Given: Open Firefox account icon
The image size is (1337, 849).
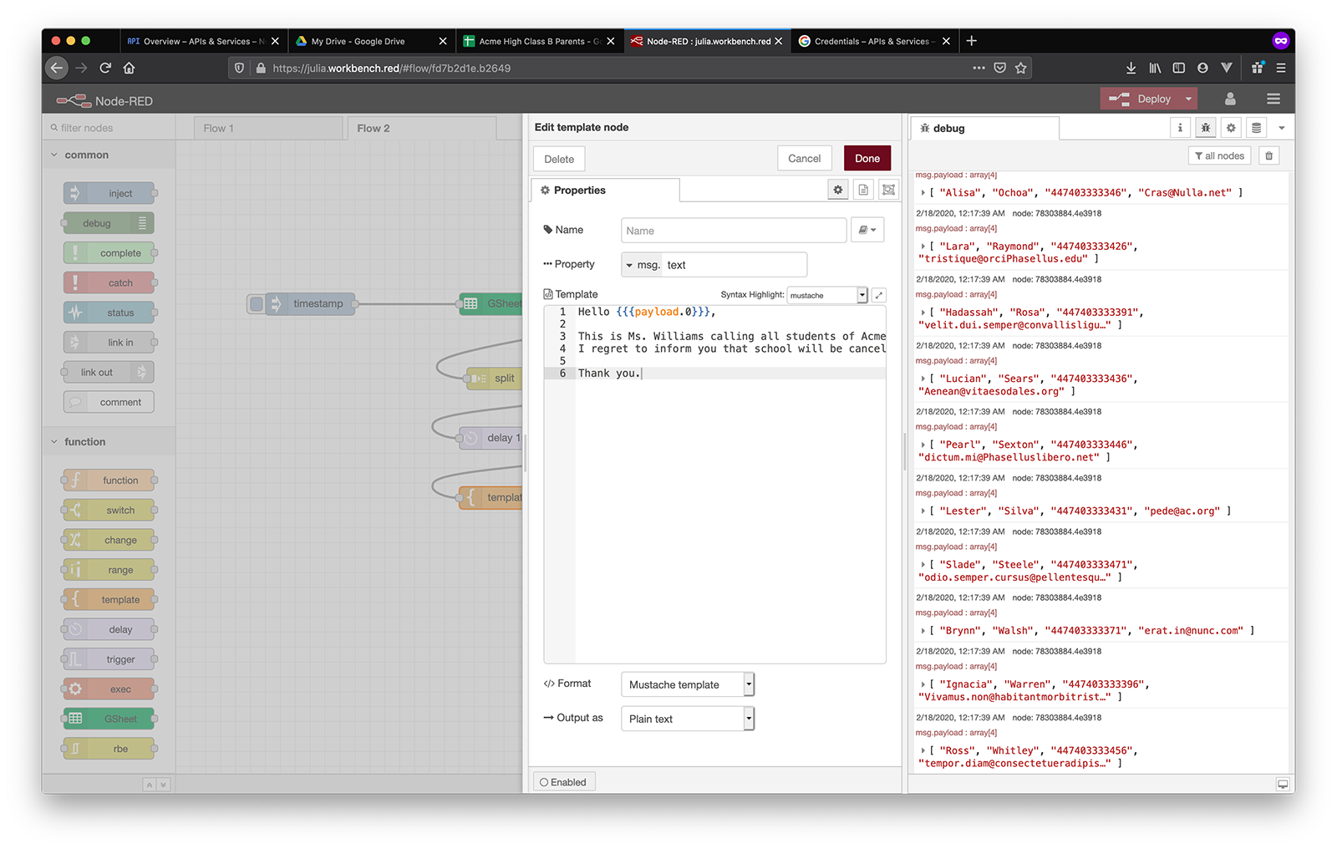Looking at the screenshot, I should (1202, 68).
